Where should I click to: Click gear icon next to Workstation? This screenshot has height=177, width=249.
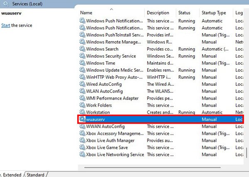pyautogui.click(x=82, y=112)
